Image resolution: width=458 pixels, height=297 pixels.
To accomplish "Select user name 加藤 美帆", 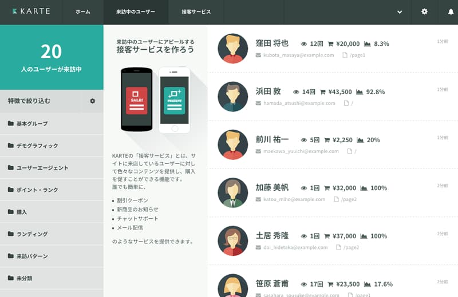I will 273,187.
